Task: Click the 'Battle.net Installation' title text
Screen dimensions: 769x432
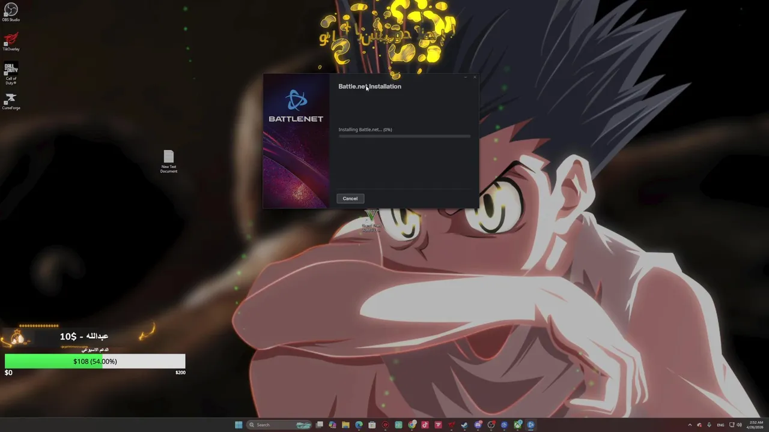Action: 369,86
